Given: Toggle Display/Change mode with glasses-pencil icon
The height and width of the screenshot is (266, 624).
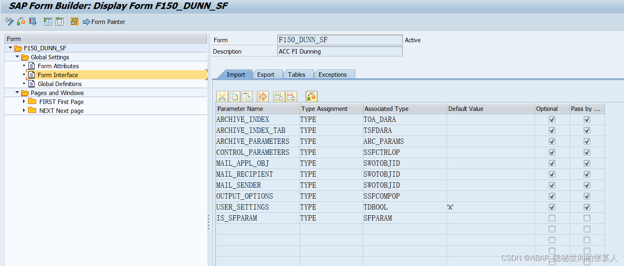Looking at the screenshot, I should tap(9, 22).
